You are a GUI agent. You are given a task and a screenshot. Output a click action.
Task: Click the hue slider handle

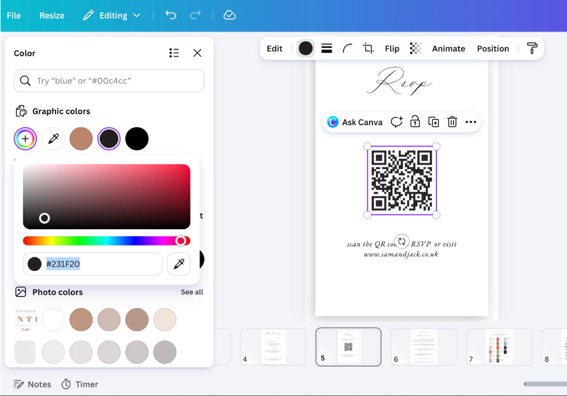point(181,240)
